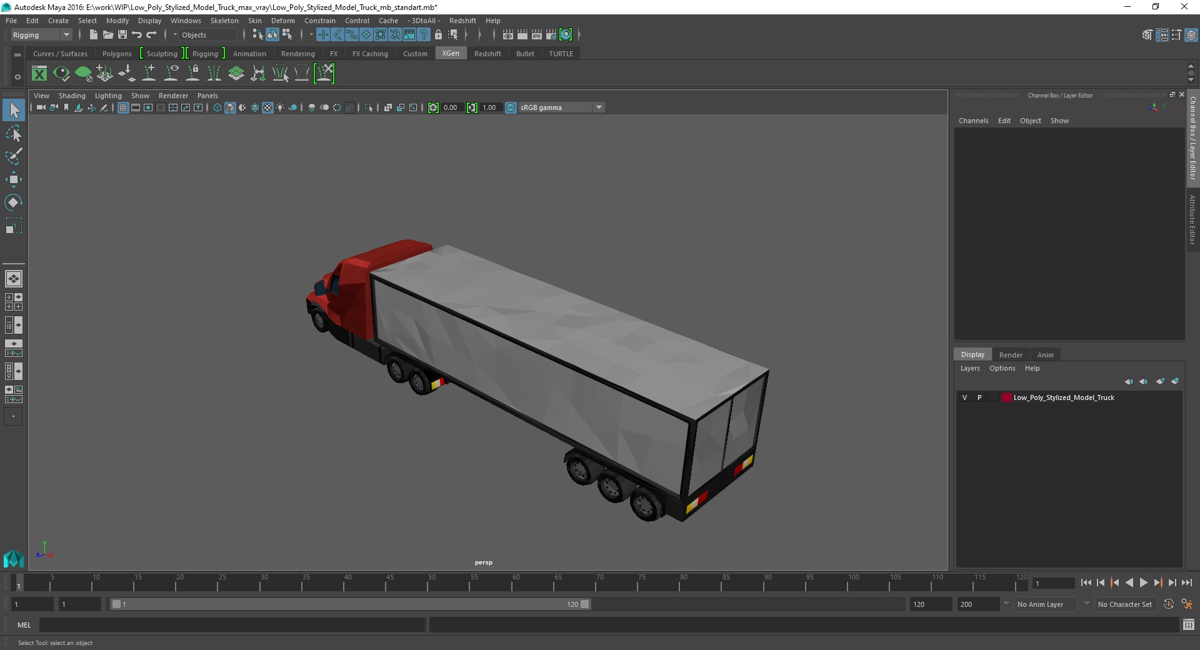Activate the Lasso Select tool
Screen dimensions: 1200x650
[x=14, y=134]
